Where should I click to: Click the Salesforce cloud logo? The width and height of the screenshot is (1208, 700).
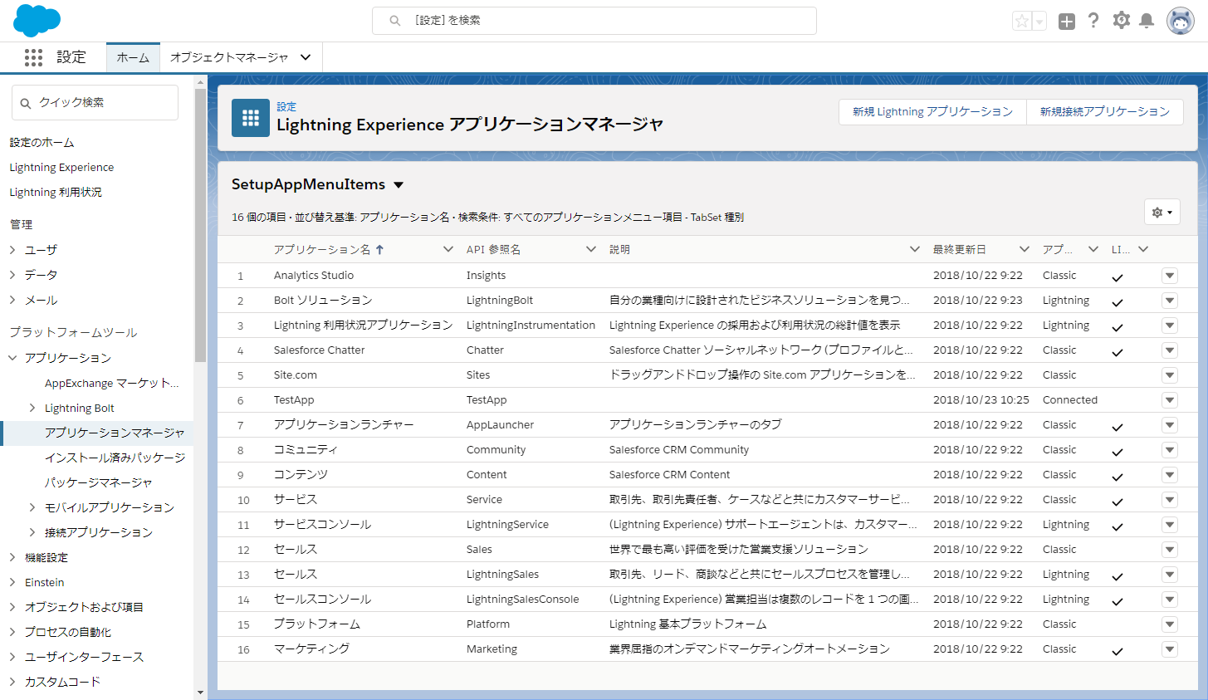coord(36,20)
